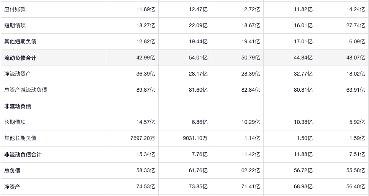Viewport: 369px width, 196px height.
Task: Select the 非流动负债合计 row header
Action: 23,155
